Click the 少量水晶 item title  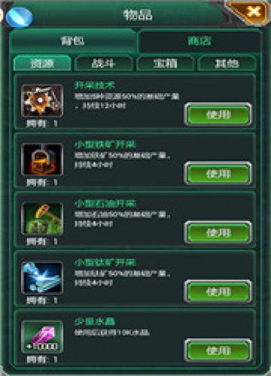tap(95, 321)
